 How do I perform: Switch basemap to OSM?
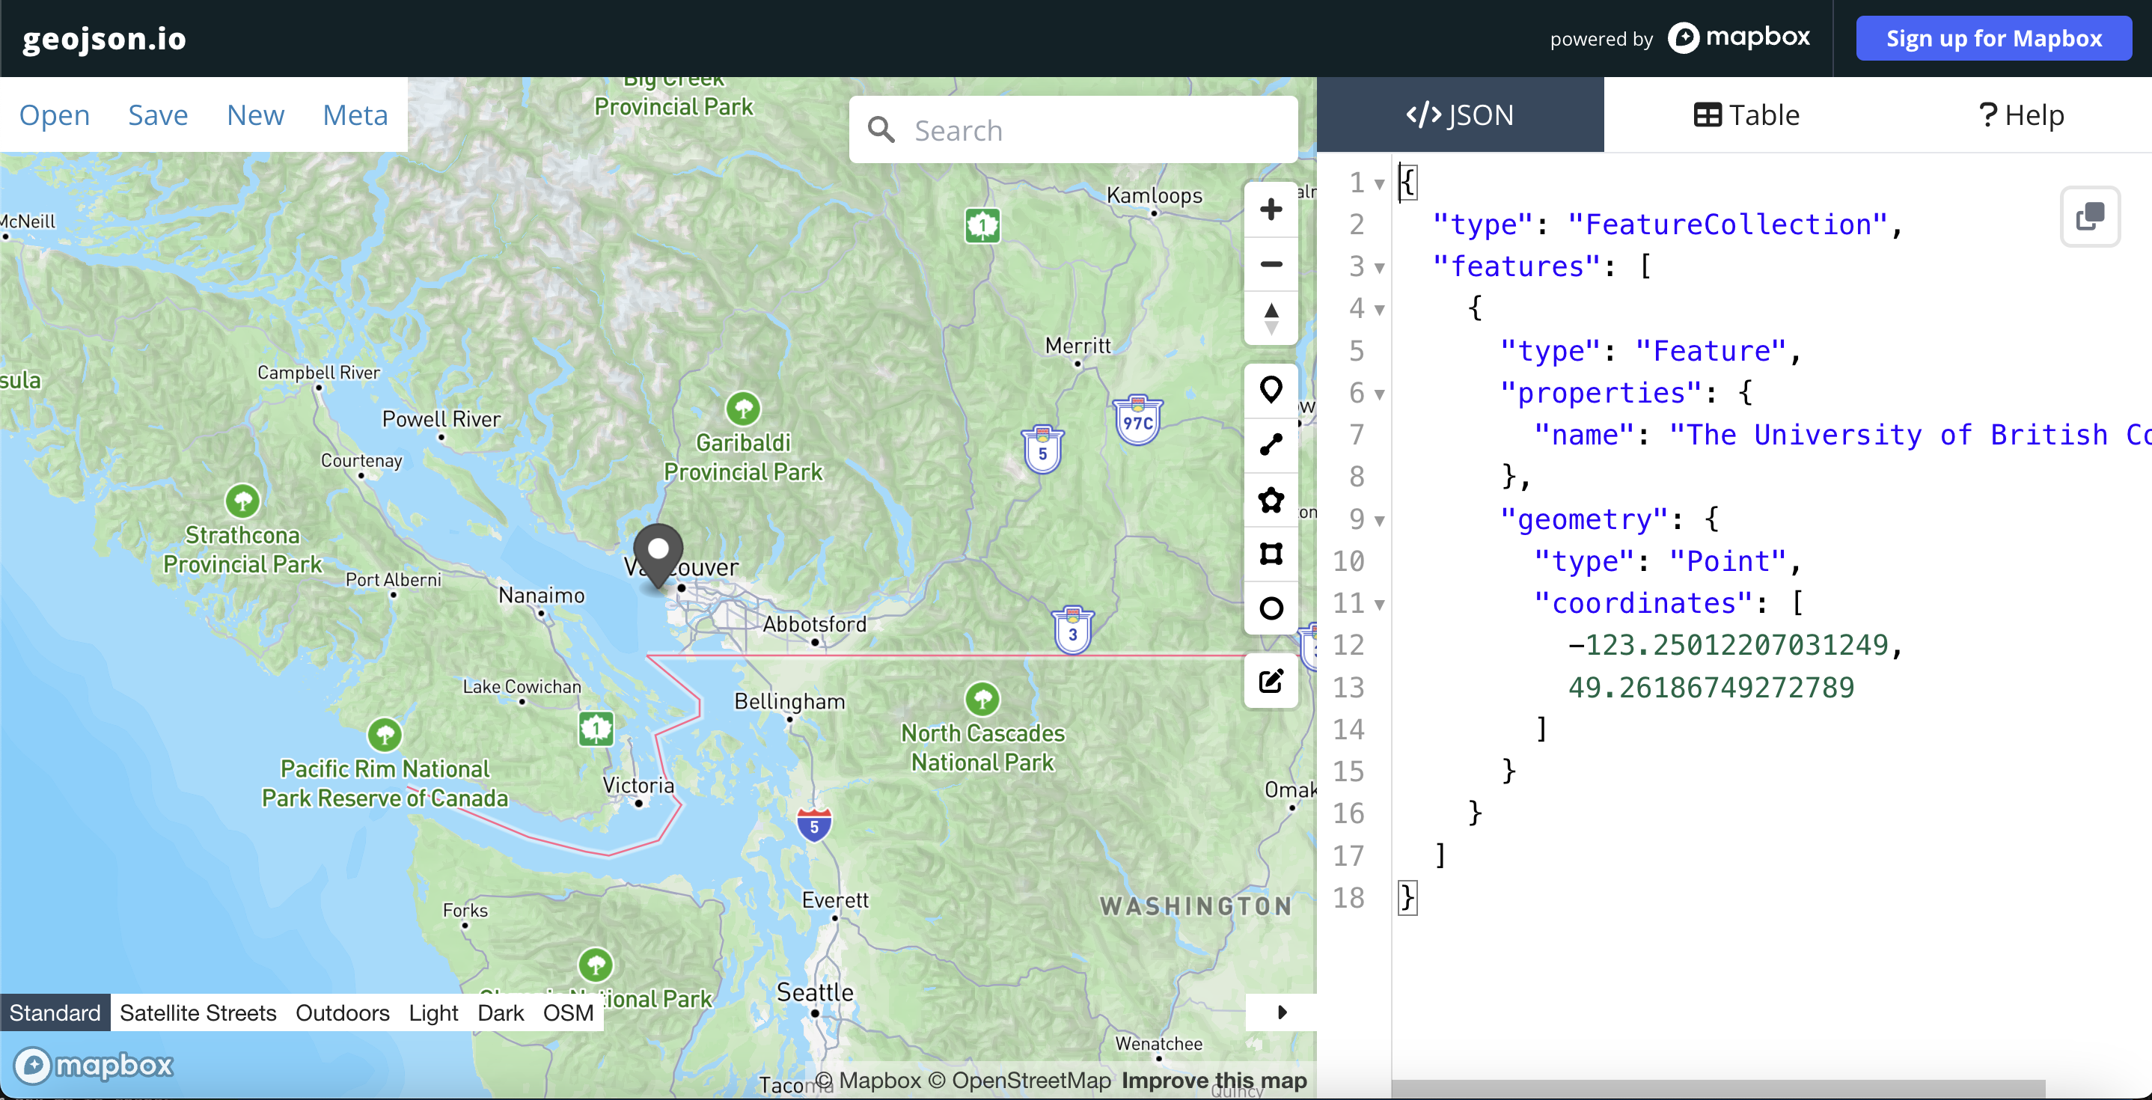tap(568, 1012)
